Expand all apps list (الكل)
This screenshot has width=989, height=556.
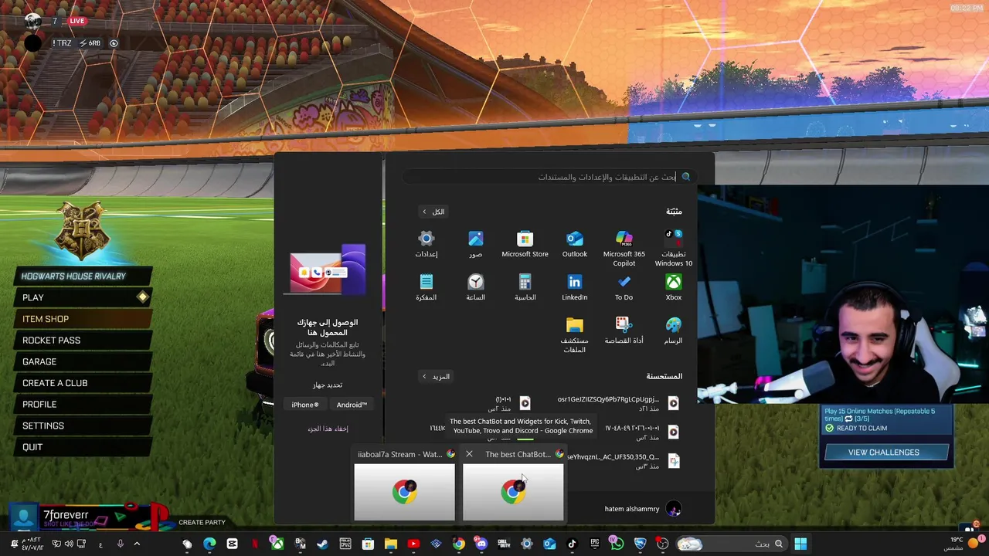[433, 212]
